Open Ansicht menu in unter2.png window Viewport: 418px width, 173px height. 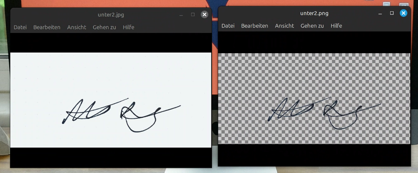pos(285,26)
